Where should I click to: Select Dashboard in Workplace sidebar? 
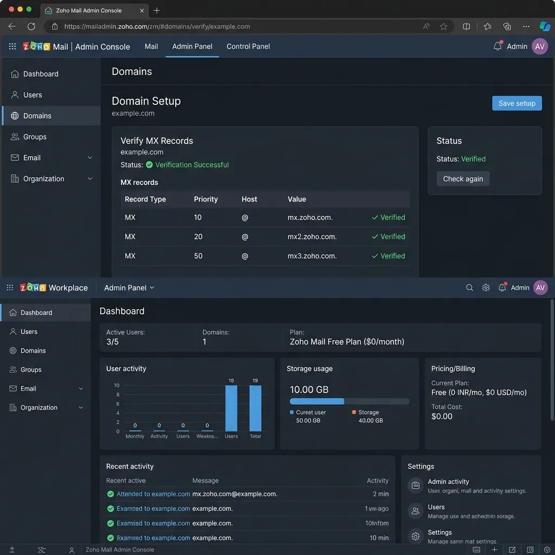[46, 313]
